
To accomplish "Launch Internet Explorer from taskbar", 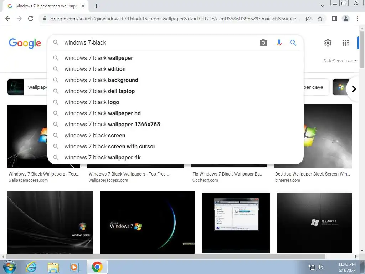I will 31,267.
